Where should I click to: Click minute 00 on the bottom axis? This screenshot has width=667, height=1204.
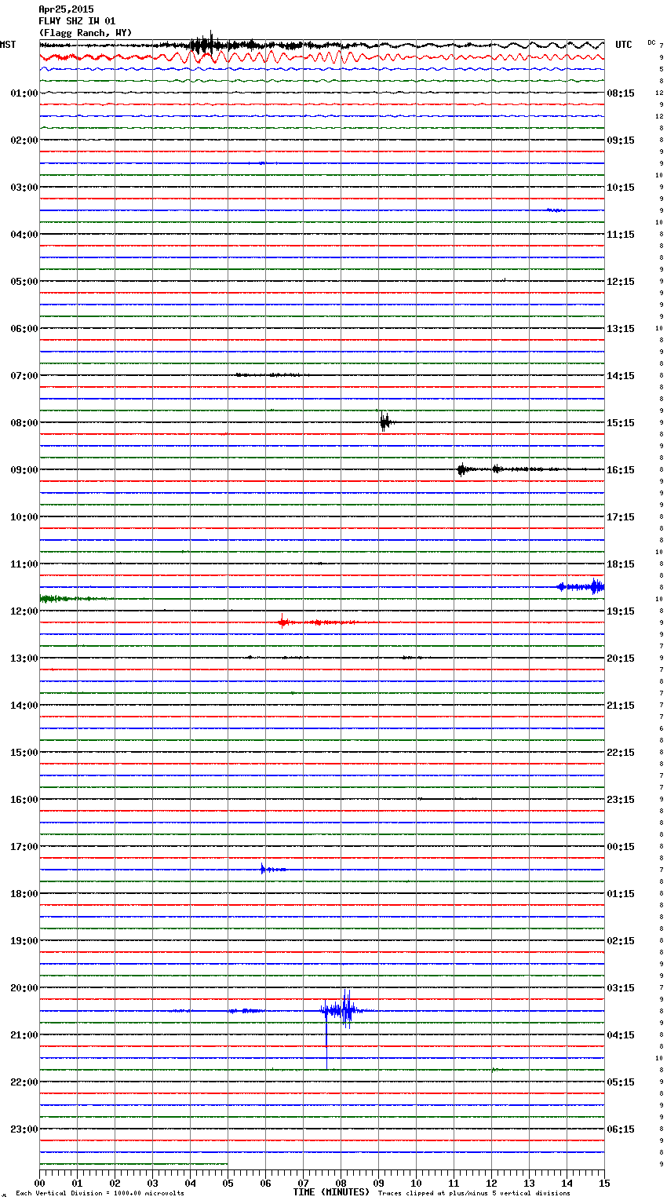tap(39, 1183)
